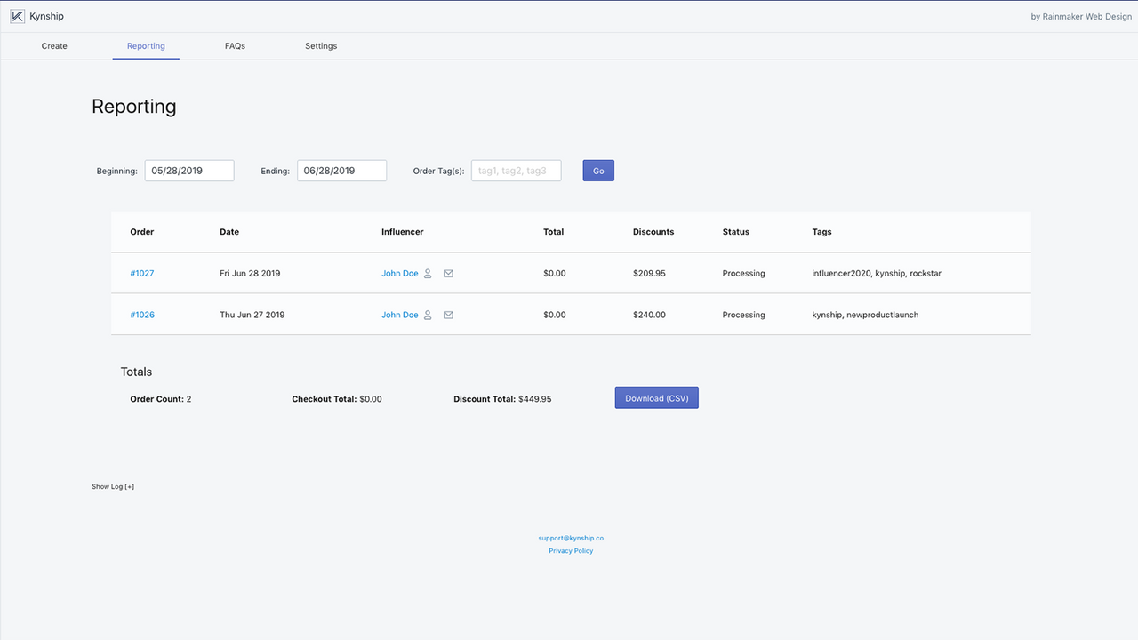Click the Order column header

coord(142,232)
